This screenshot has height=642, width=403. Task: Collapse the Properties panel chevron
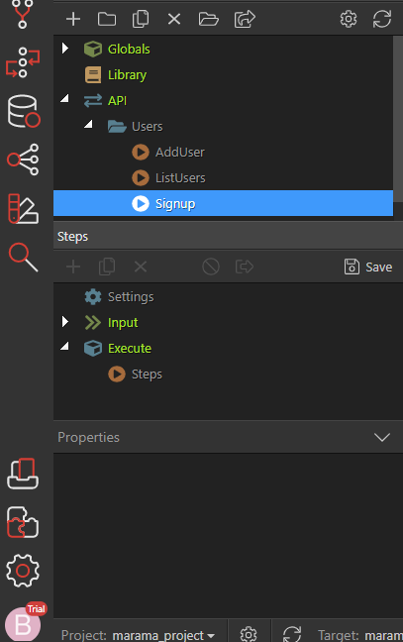point(382,437)
